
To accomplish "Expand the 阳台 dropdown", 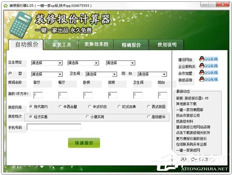I will pos(152,74).
